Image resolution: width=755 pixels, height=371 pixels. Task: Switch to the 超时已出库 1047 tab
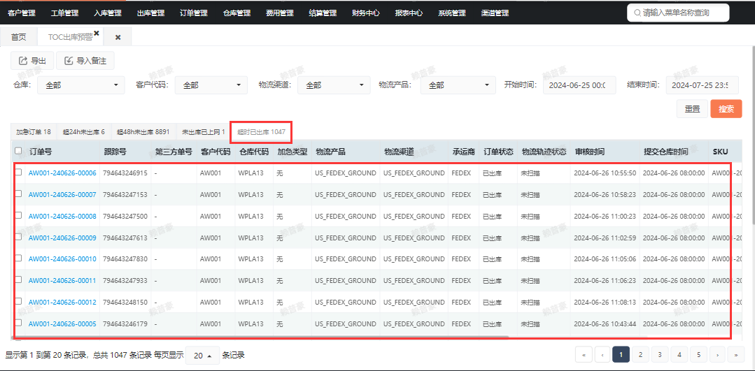(x=262, y=131)
